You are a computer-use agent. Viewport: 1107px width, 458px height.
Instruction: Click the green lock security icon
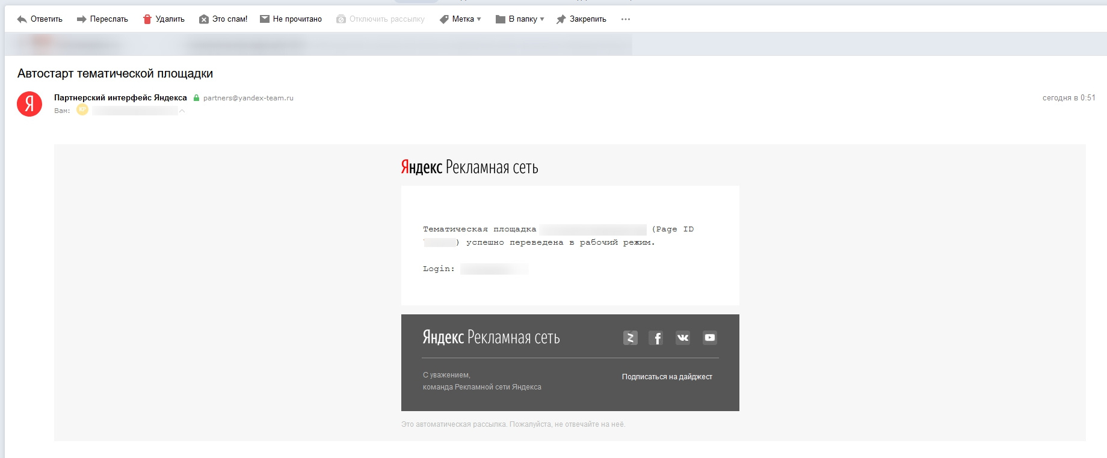tap(196, 98)
